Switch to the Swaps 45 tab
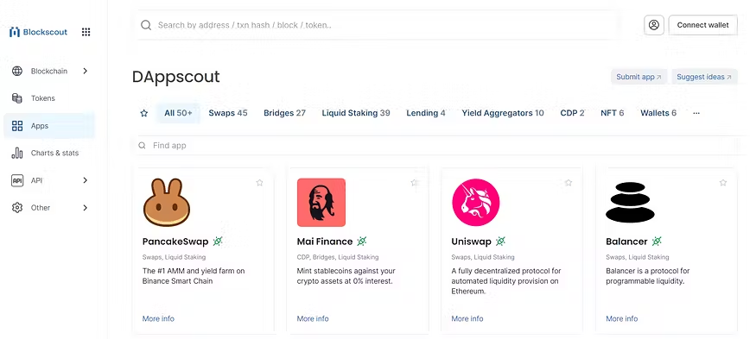The height and width of the screenshot is (339, 756). pyautogui.click(x=228, y=113)
